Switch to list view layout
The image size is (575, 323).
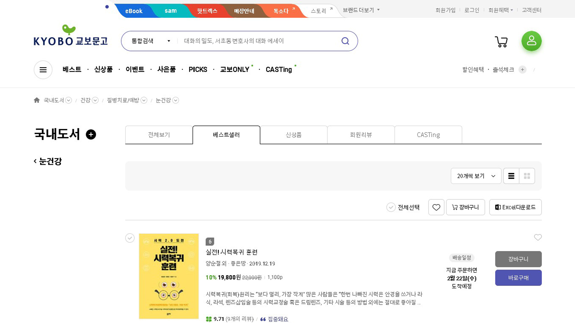(x=511, y=176)
